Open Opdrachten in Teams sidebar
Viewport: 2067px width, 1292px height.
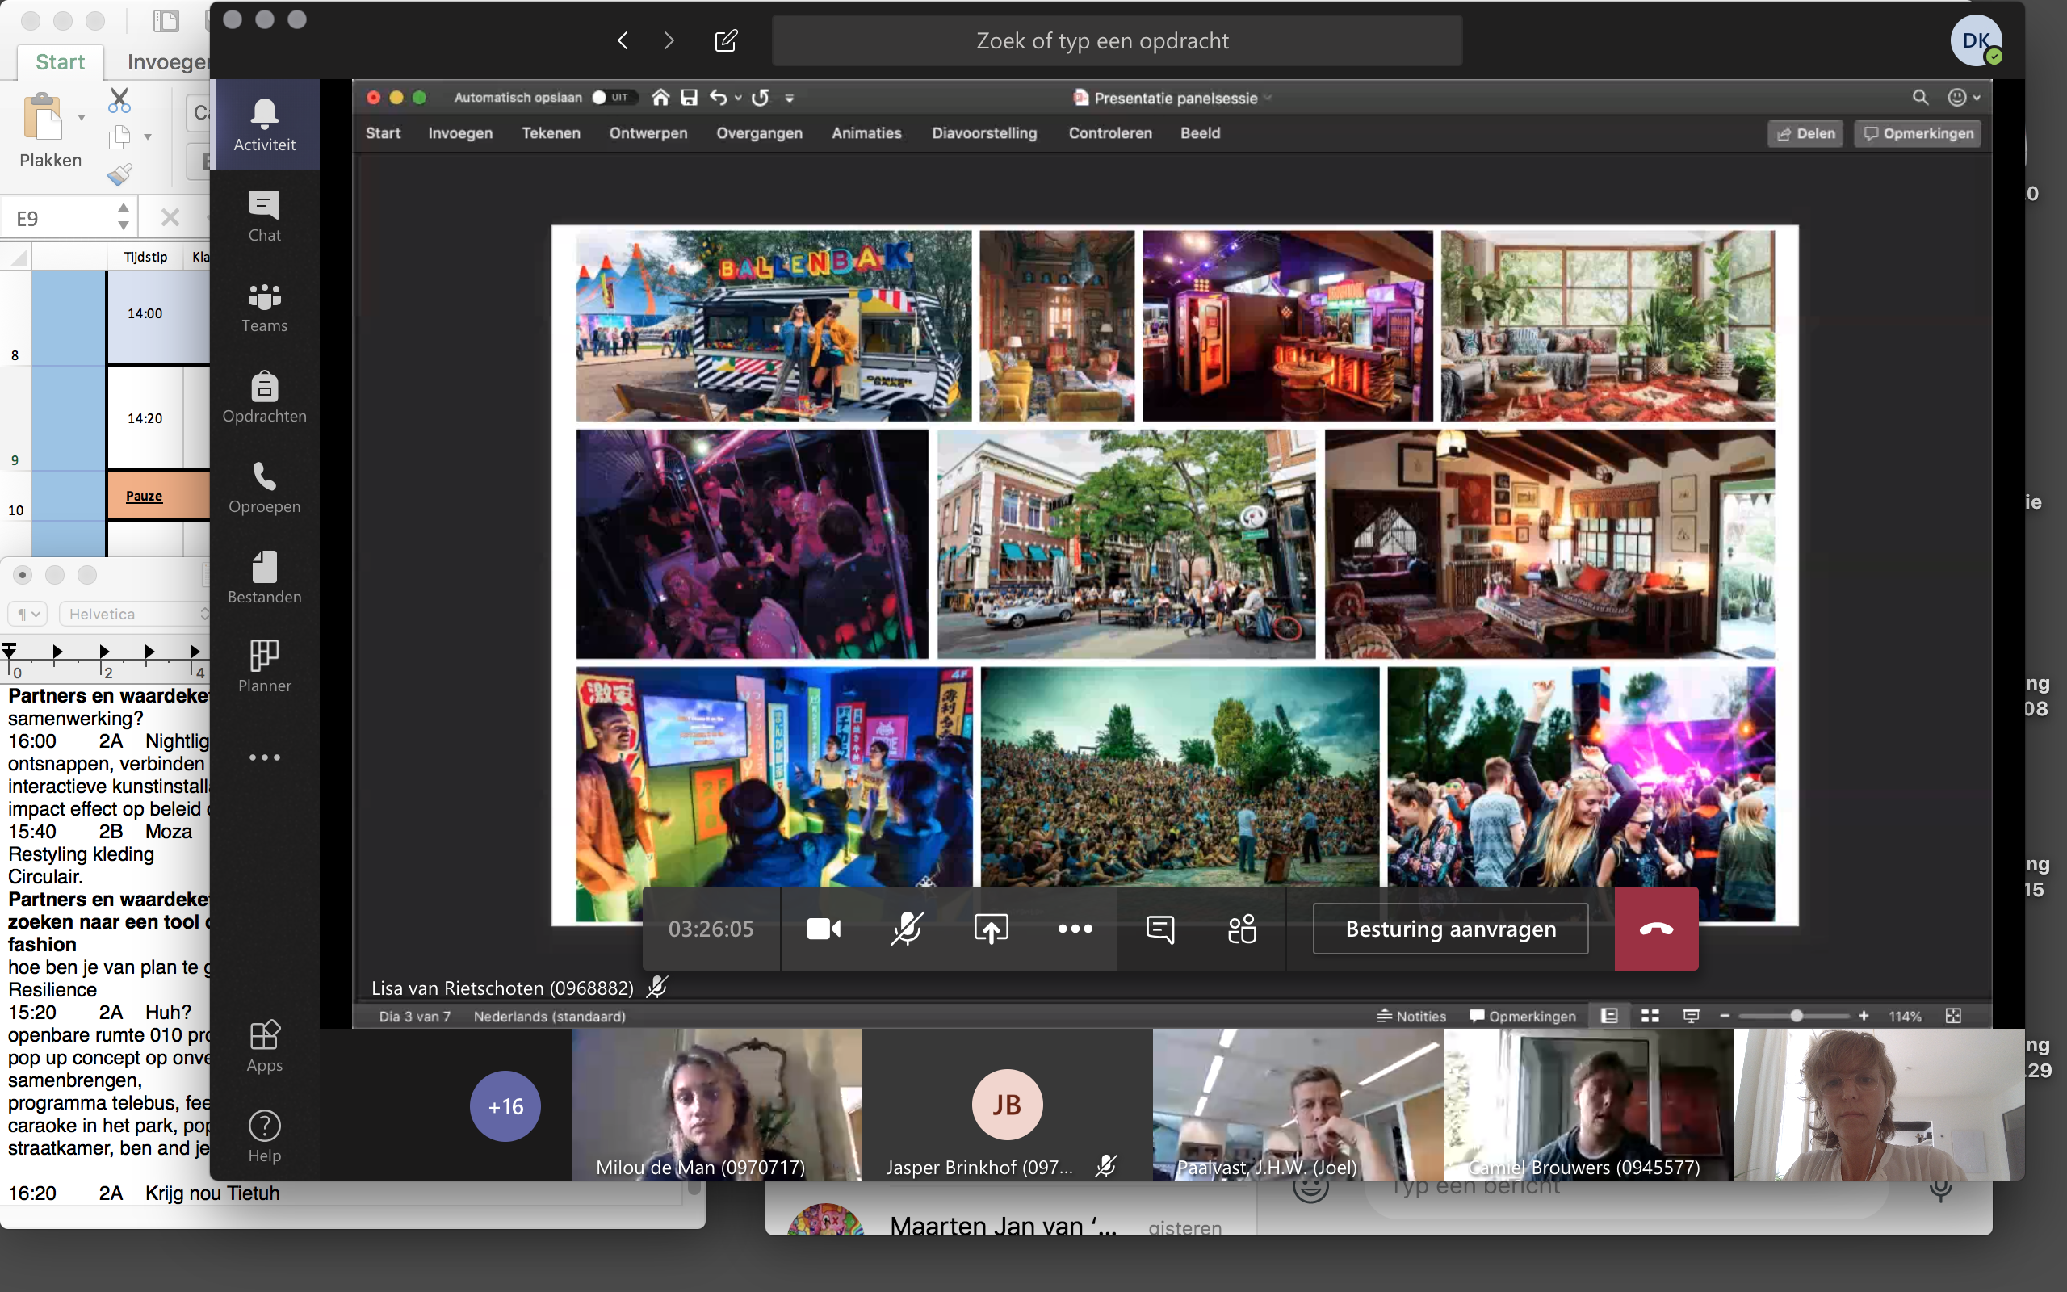[264, 396]
